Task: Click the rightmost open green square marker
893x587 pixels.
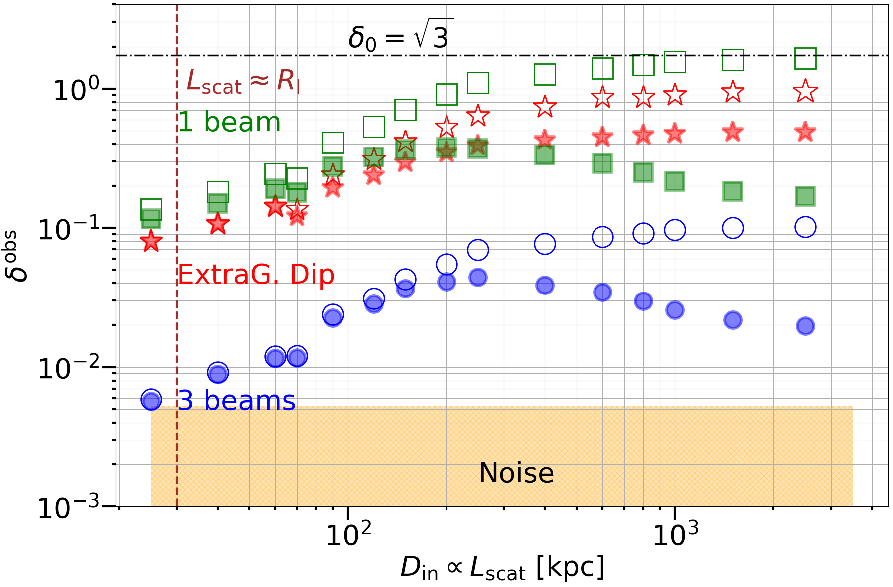Action: [805, 58]
